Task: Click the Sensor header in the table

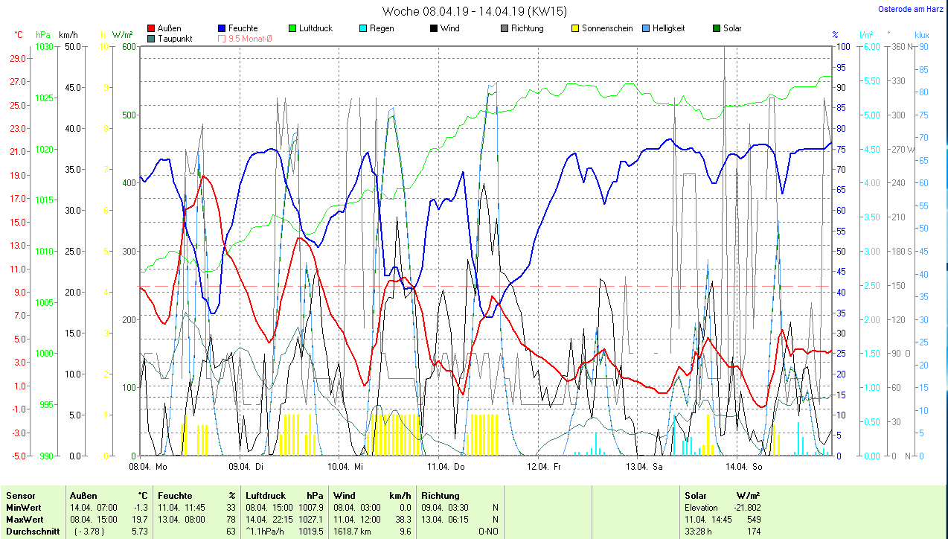Action: click(20, 496)
